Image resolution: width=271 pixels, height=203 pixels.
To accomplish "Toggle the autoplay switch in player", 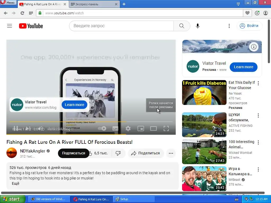I will 102,128.
